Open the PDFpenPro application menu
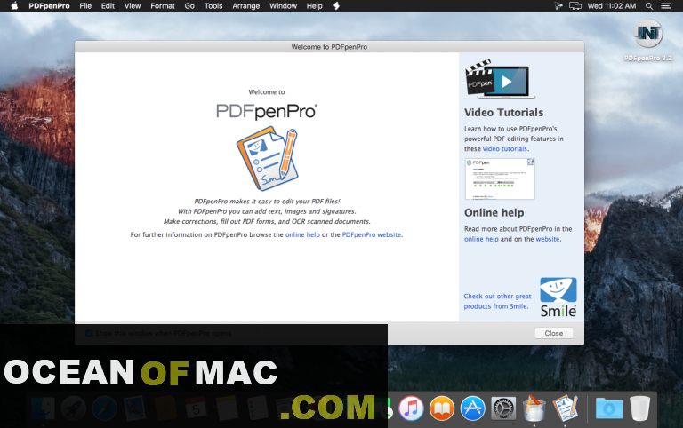 click(x=49, y=5)
